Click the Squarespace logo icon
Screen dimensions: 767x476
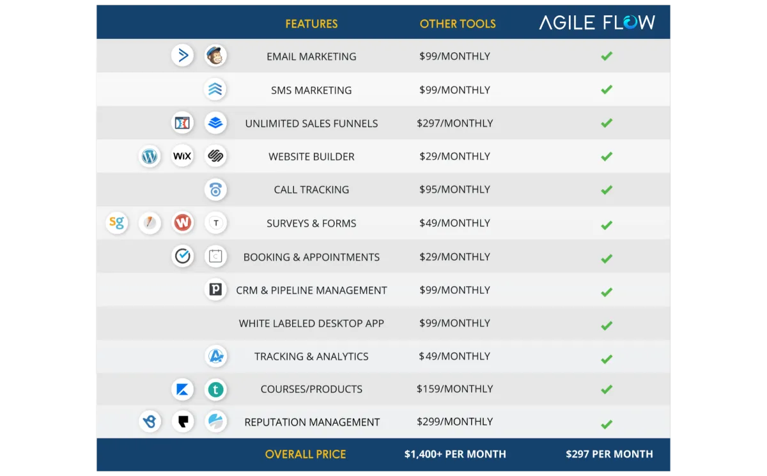(216, 156)
